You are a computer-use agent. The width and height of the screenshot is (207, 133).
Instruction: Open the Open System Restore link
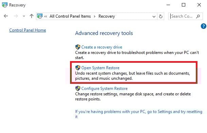[100, 68]
